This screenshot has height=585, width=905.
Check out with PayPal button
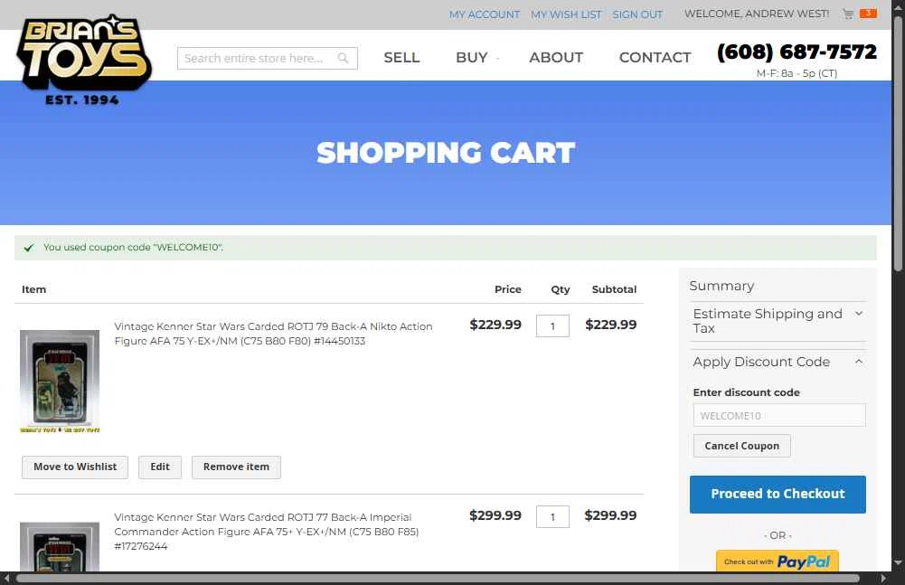[x=777, y=561]
